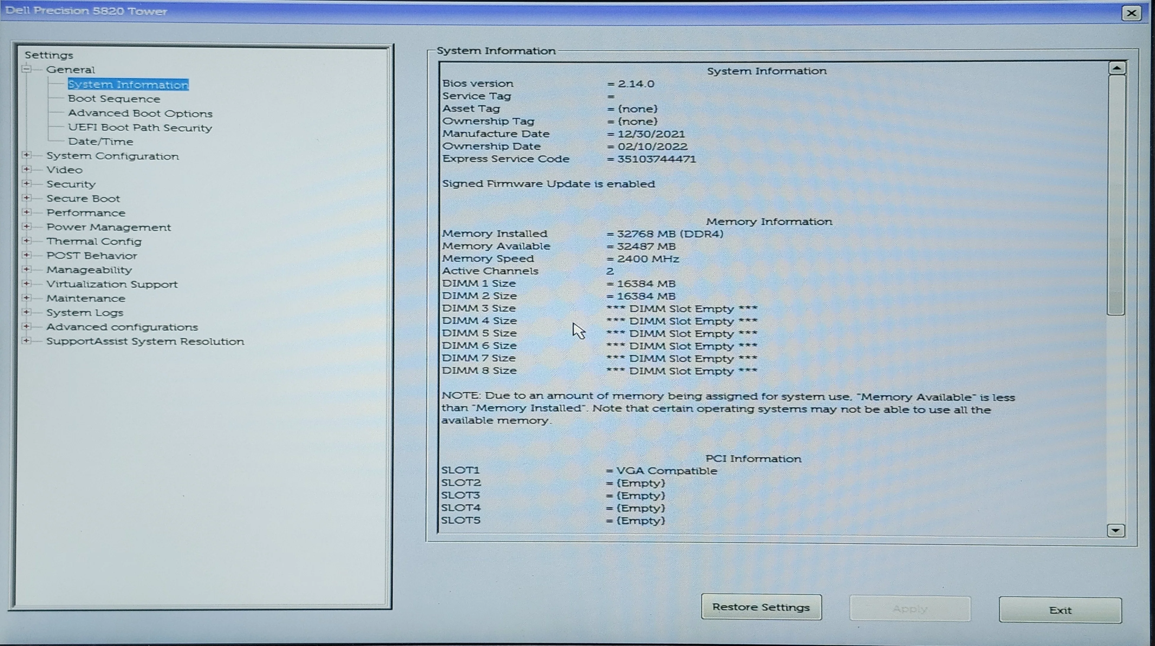Select the POST Behavior label
This screenshot has height=646, width=1155.
point(92,255)
